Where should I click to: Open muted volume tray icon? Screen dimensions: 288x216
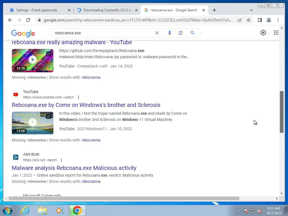260,211
